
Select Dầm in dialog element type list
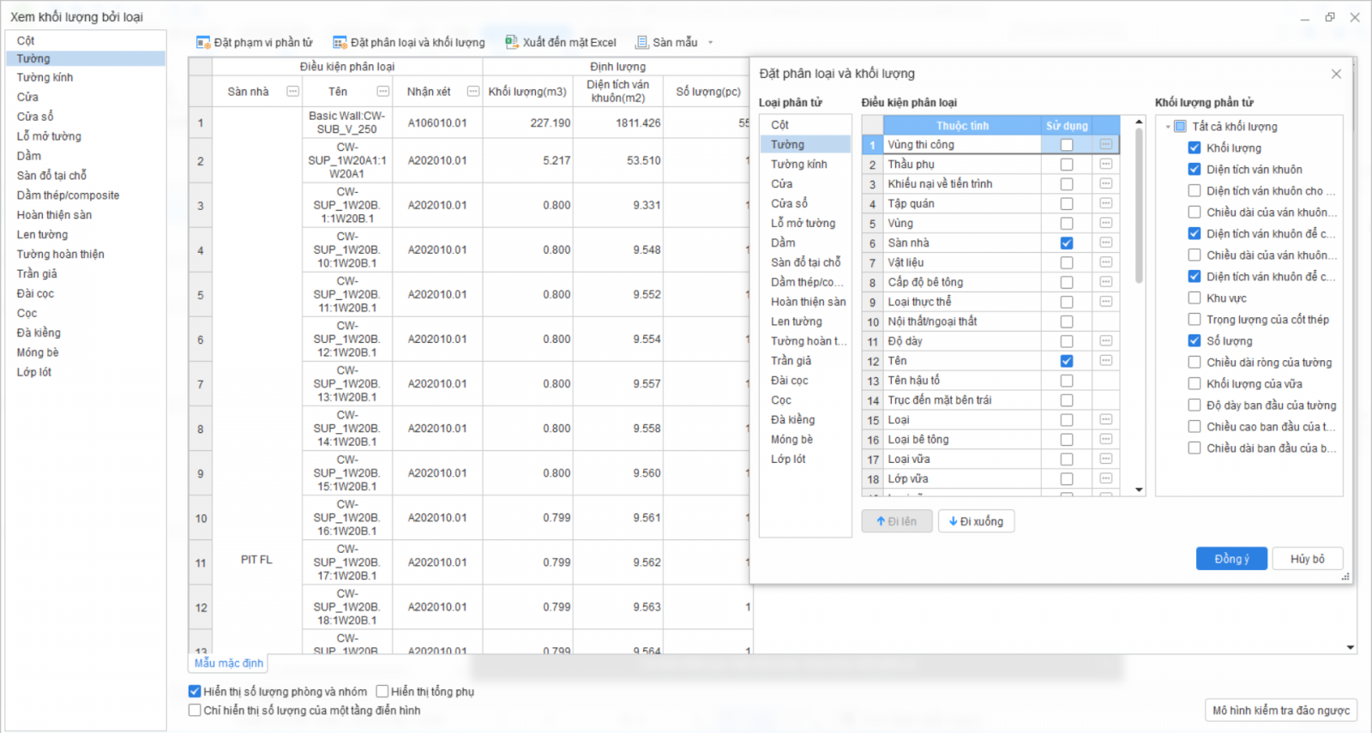(783, 243)
